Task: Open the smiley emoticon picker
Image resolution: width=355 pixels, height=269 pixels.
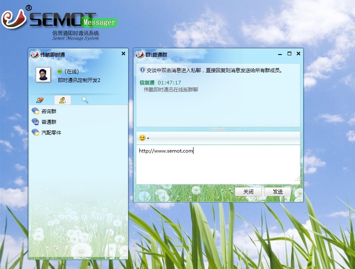Action: 142,138
